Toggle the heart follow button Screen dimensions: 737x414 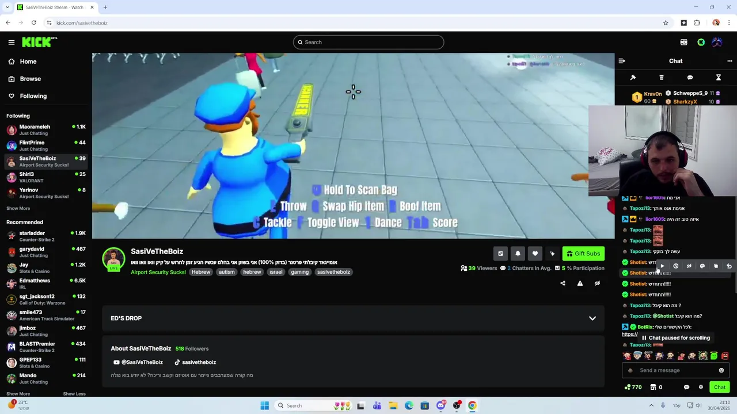point(535,254)
